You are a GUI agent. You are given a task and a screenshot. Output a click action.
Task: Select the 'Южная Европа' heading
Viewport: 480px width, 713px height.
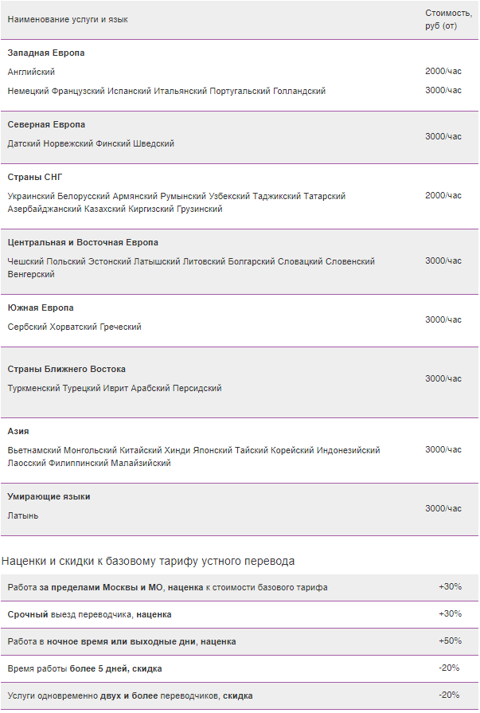[x=41, y=308]
